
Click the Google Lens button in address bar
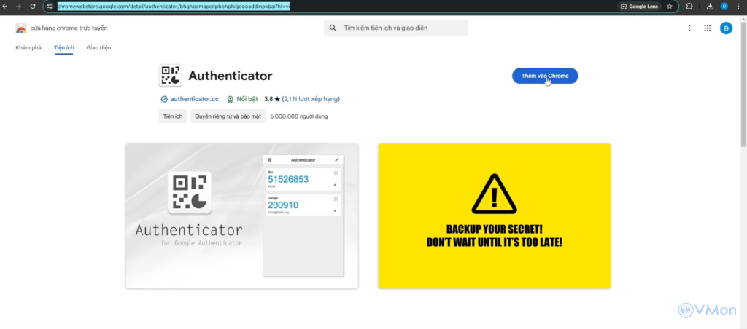click(639, 6)
